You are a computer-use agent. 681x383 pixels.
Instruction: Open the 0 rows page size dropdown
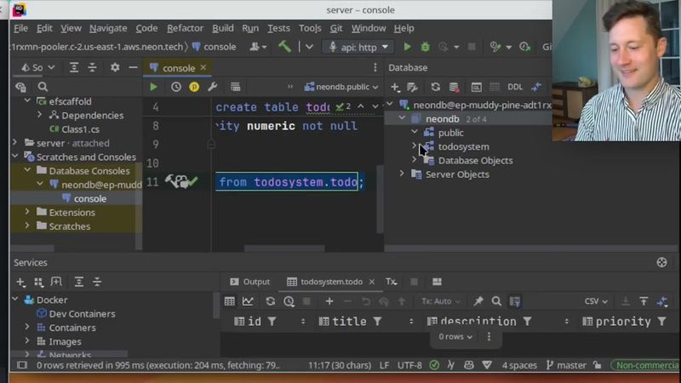pyautogui.click(x=455, y=336)
